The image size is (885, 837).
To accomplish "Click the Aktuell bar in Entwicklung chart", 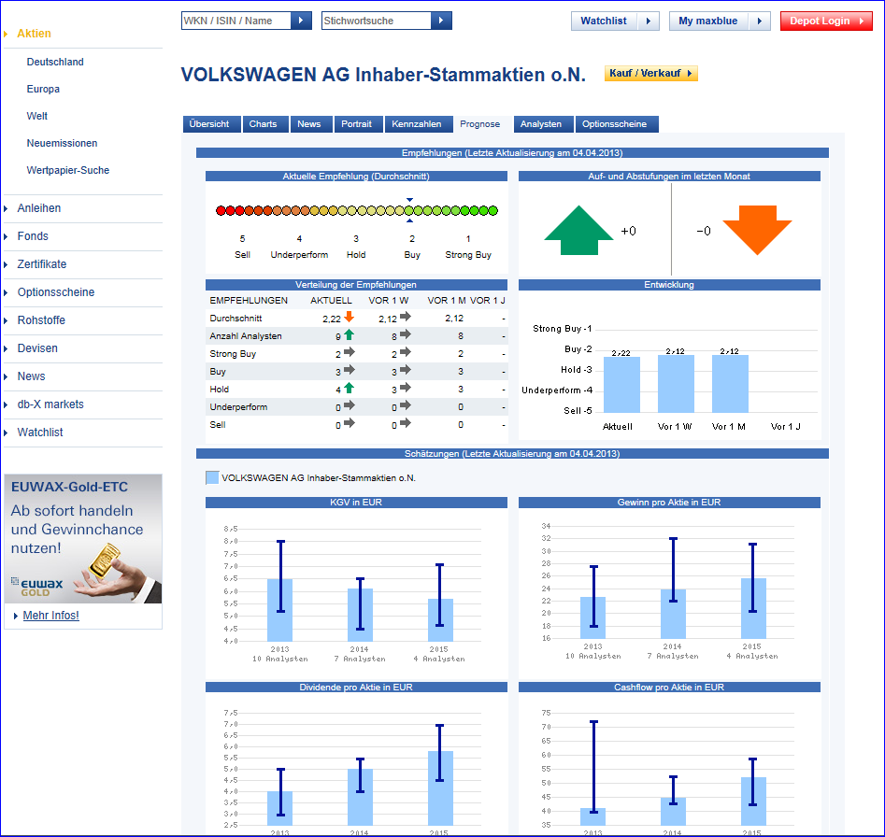I will [621, 385].
